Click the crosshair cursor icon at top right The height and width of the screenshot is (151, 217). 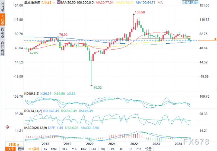(184, 2)
